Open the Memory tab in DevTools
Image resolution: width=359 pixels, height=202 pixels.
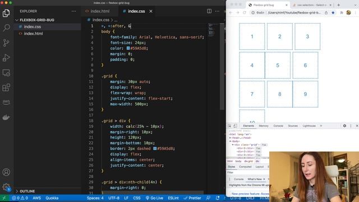click(264, 126)
